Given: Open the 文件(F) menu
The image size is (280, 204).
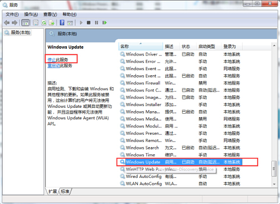Looking at the screenshot, I should [x=12, y=14].
